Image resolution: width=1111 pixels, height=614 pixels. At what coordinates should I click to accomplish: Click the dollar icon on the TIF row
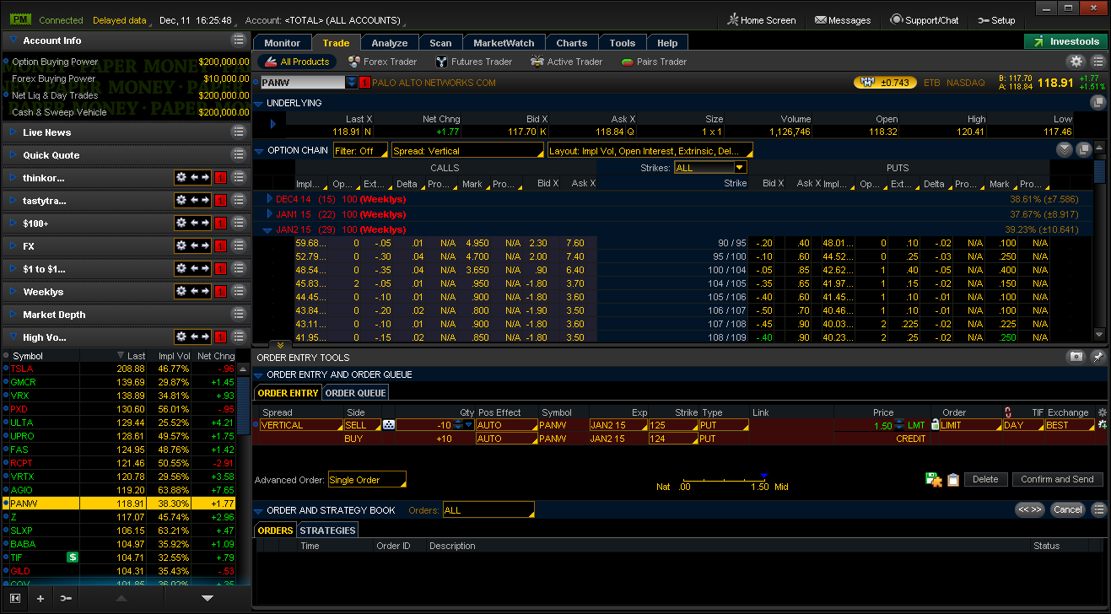point(73,557)
